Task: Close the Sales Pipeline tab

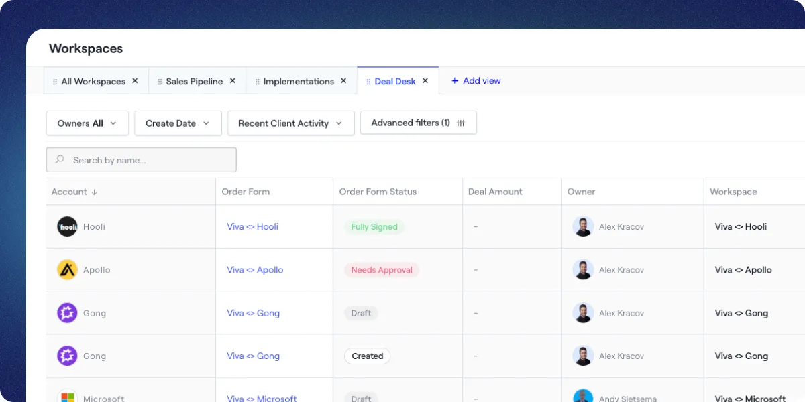Action: 233,81
